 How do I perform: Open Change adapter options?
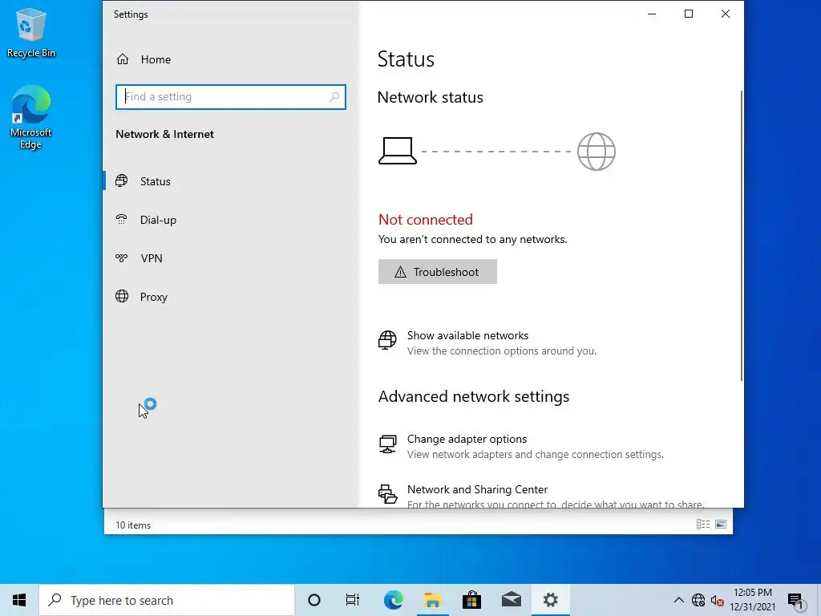520,446
